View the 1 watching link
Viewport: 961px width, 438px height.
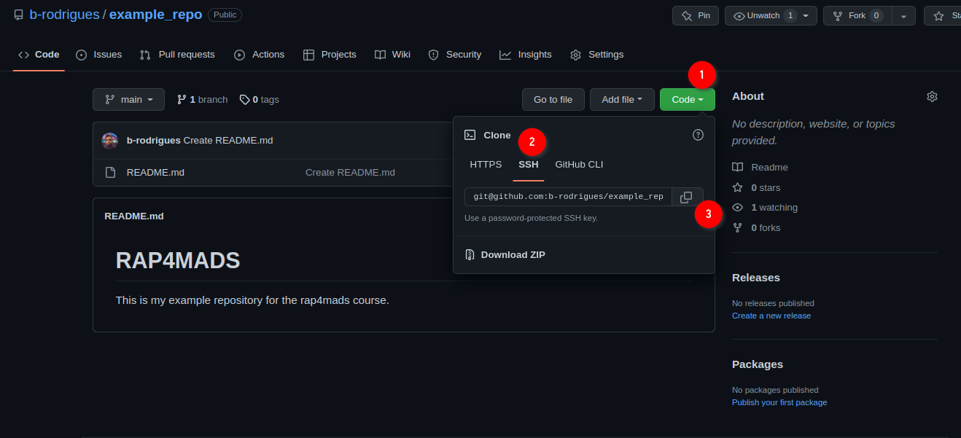pyautogui.click(x=766, y=208)
